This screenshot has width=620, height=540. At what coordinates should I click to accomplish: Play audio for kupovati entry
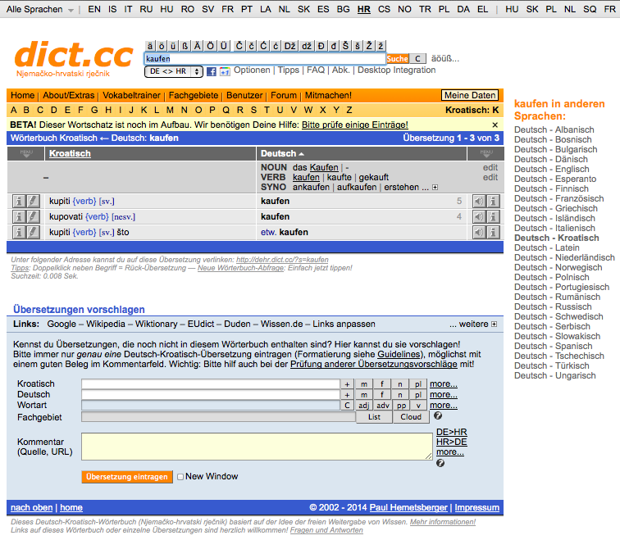pos(479,216)
